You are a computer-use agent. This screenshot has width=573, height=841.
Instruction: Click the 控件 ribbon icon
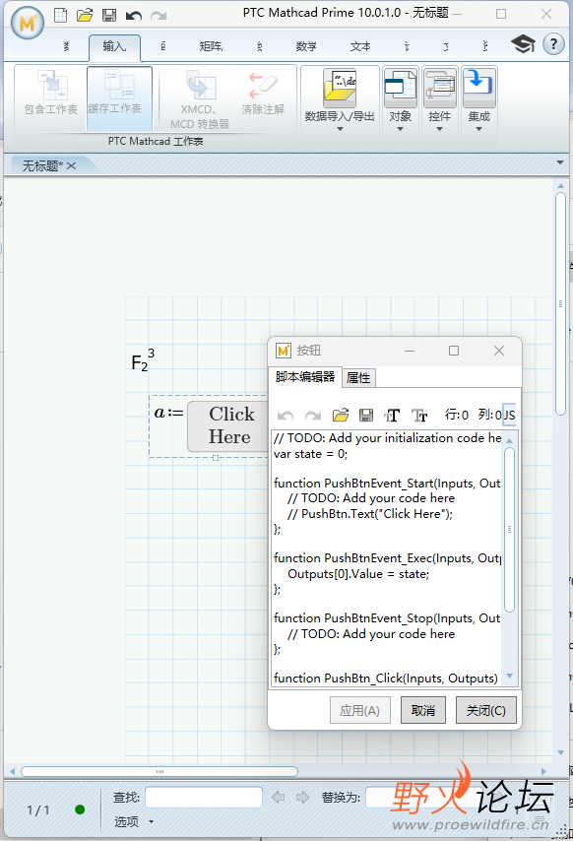tap(439, 87)
